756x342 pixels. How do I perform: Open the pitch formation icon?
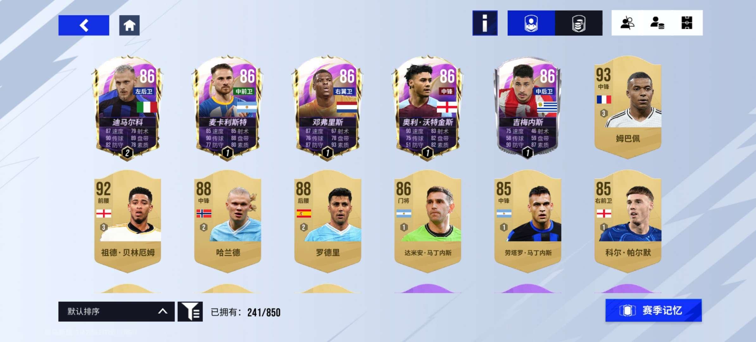[x=687, y=23]
